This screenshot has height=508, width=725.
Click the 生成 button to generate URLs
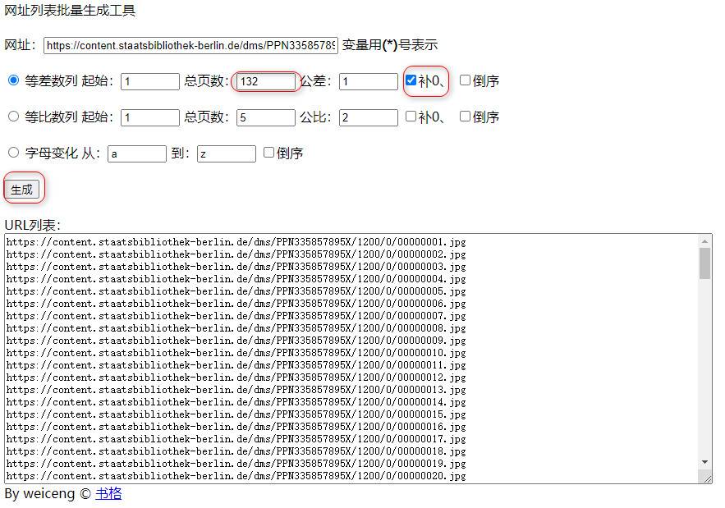pyautogui.click(x=23, y=188)
